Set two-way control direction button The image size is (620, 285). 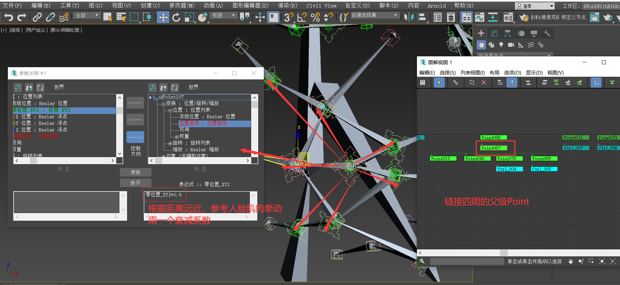pos(135,103)
